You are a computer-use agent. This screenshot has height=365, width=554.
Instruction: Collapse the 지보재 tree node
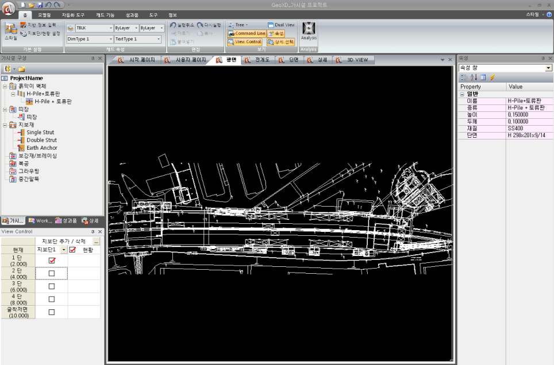(5, 125)
